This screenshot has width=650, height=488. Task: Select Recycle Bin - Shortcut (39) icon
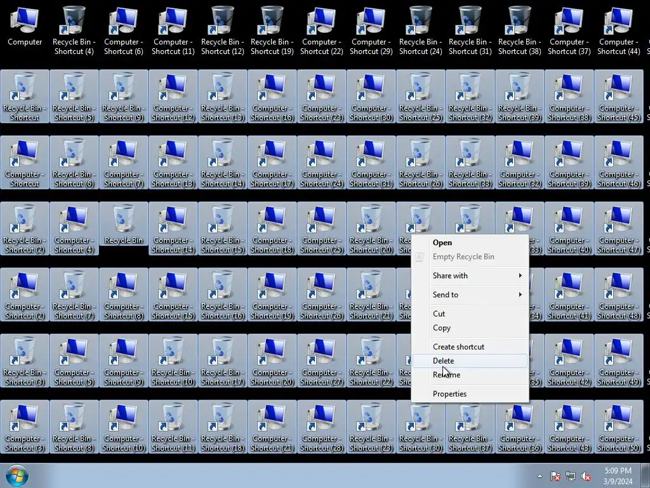(x=520, y=97)
